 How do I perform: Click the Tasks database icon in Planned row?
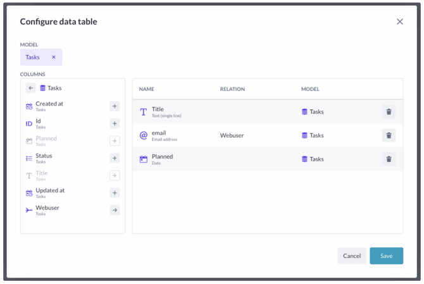pos(304,159)
